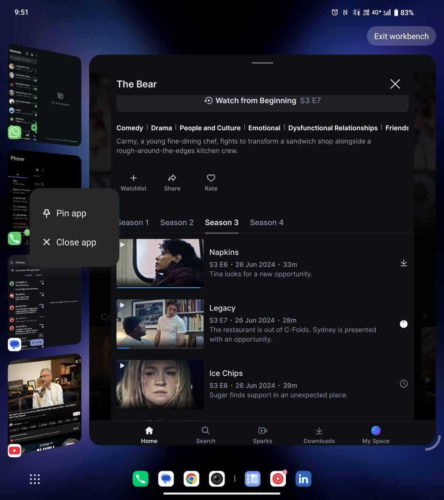Launch Messages from the dock
444x500 pixels.
(x=166, y=479)
